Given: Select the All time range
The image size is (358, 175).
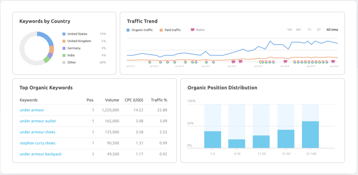Looking at the screenshot, I should [332, 30].
